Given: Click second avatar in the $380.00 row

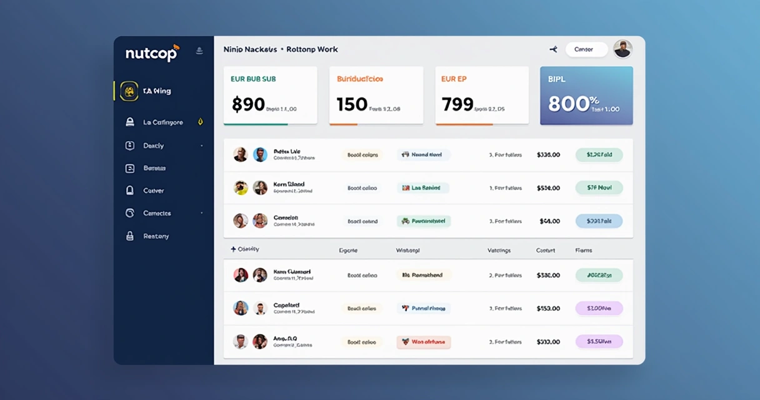Looking at the screenshot, I should point(260,275).
